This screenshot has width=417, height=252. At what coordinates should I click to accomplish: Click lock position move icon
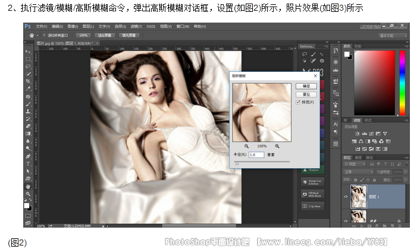(368, 180)
